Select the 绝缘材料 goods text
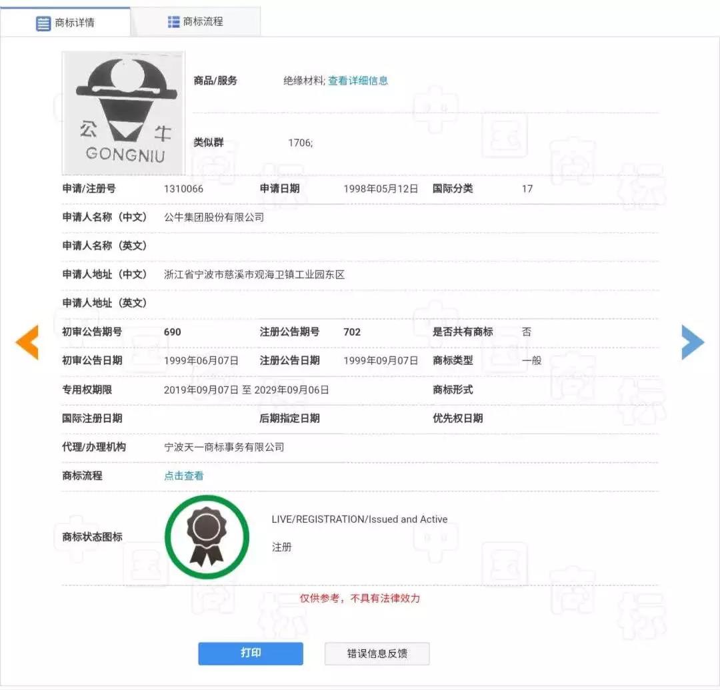The image size is (720, 690). point(303,81)
